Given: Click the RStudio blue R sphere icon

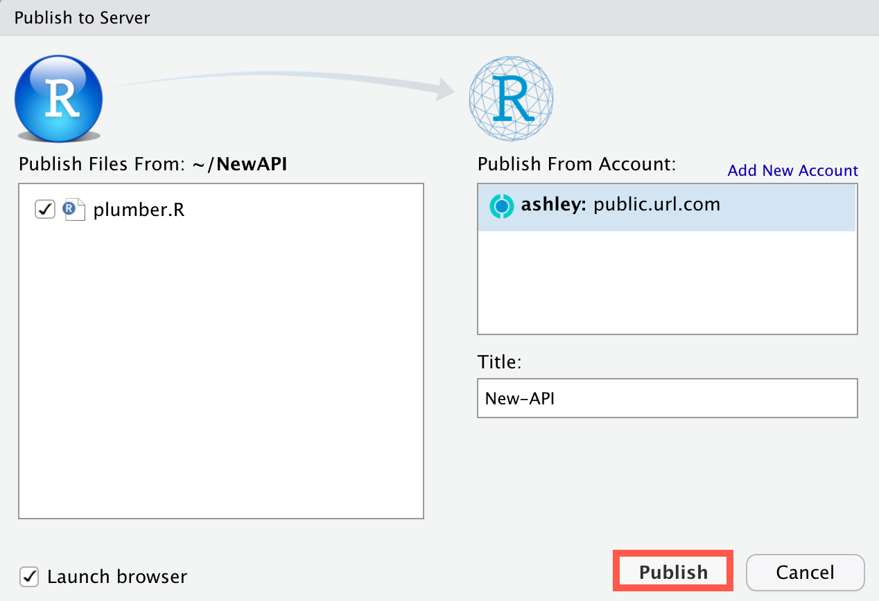Looking at the screenshot, I should (58, 98).
